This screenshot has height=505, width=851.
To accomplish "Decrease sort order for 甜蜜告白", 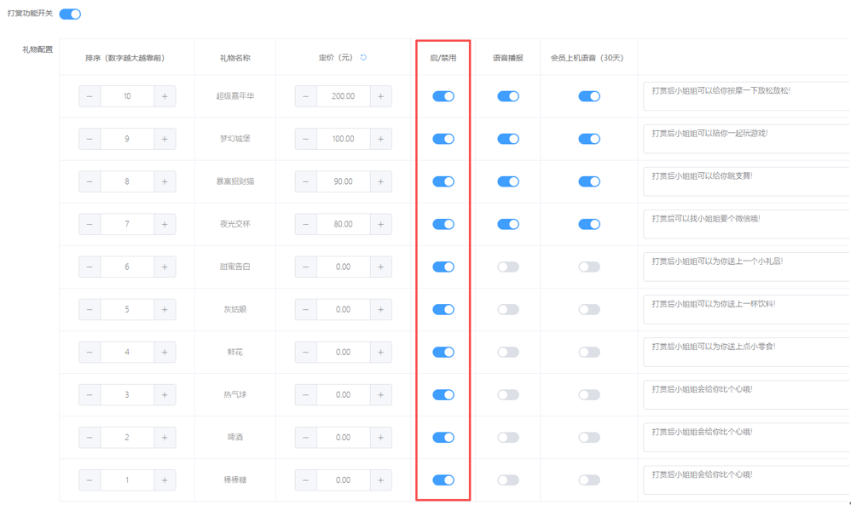I will click(x=90, y=267).
